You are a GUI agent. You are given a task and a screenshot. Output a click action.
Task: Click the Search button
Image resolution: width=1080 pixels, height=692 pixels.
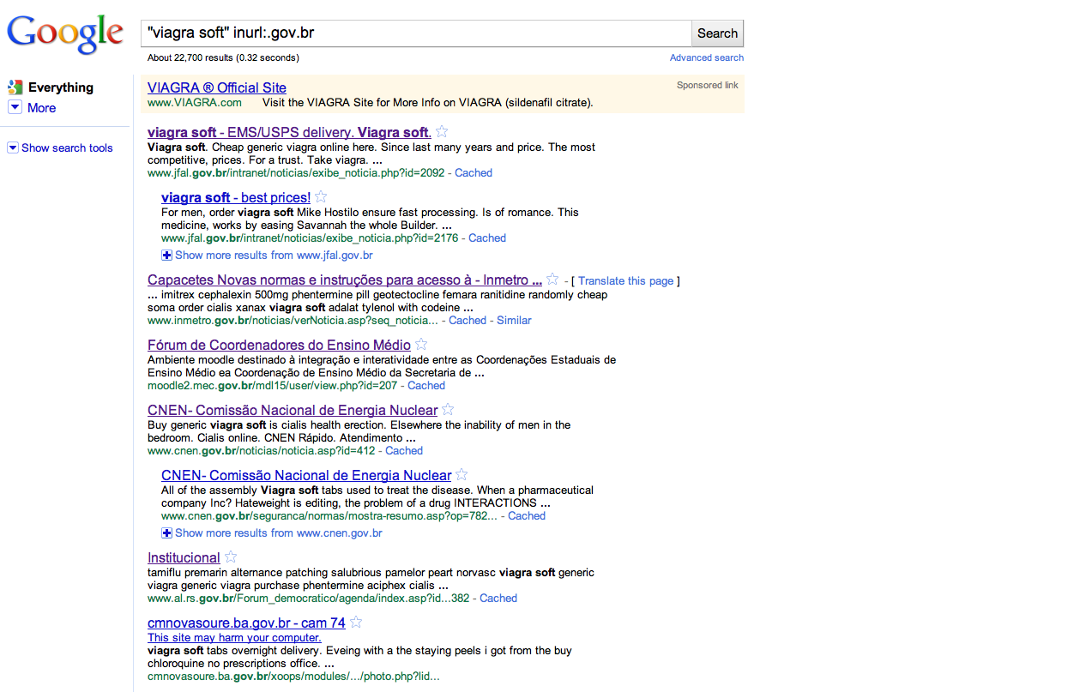717,33
